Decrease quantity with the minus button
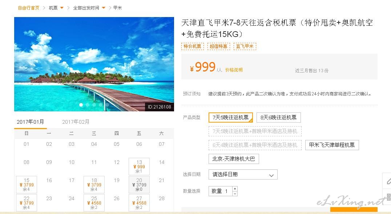Viewport: 391px width, 214px height. tap(235, 194)
